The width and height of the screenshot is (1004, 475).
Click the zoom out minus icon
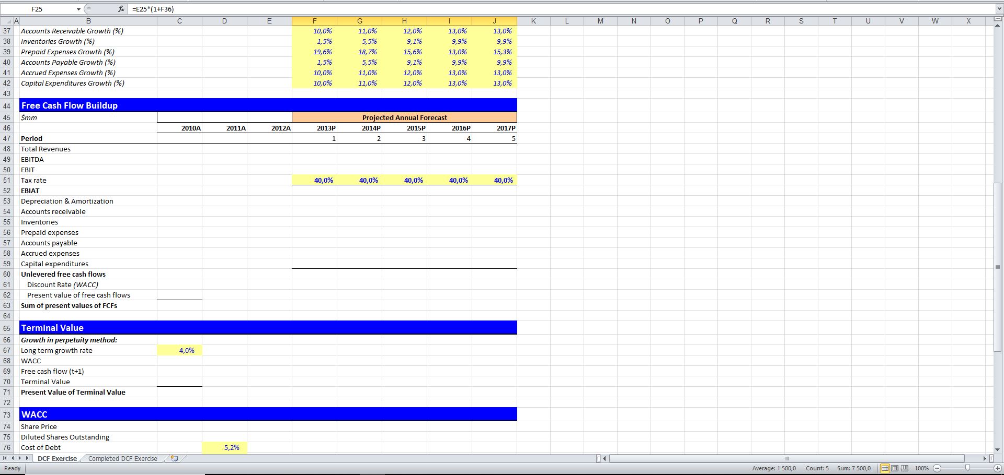click(937, 468)
